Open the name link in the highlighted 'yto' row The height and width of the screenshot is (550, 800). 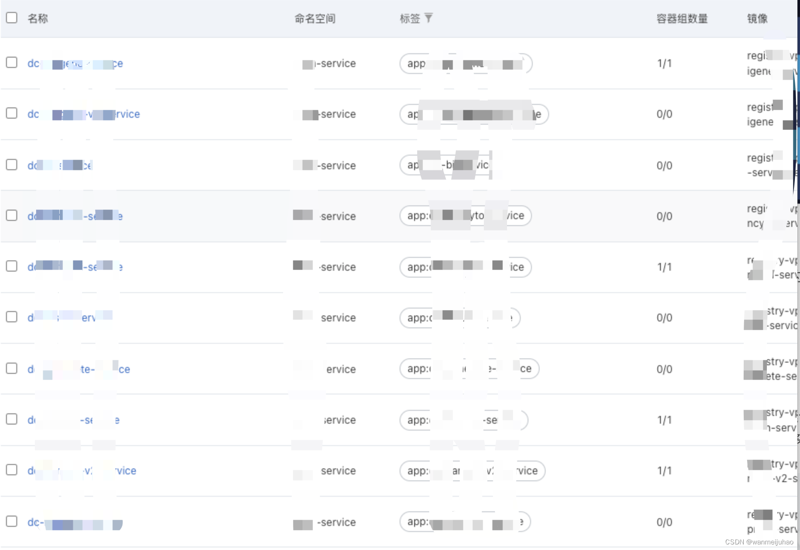pos(75,216)
